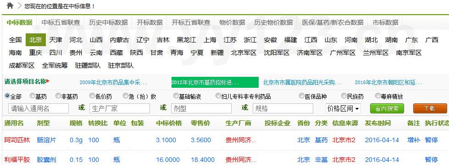Open the 价格区间 dropdown

point(343,108)
